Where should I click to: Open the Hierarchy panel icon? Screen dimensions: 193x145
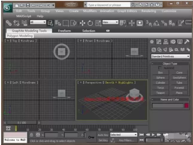166,42
